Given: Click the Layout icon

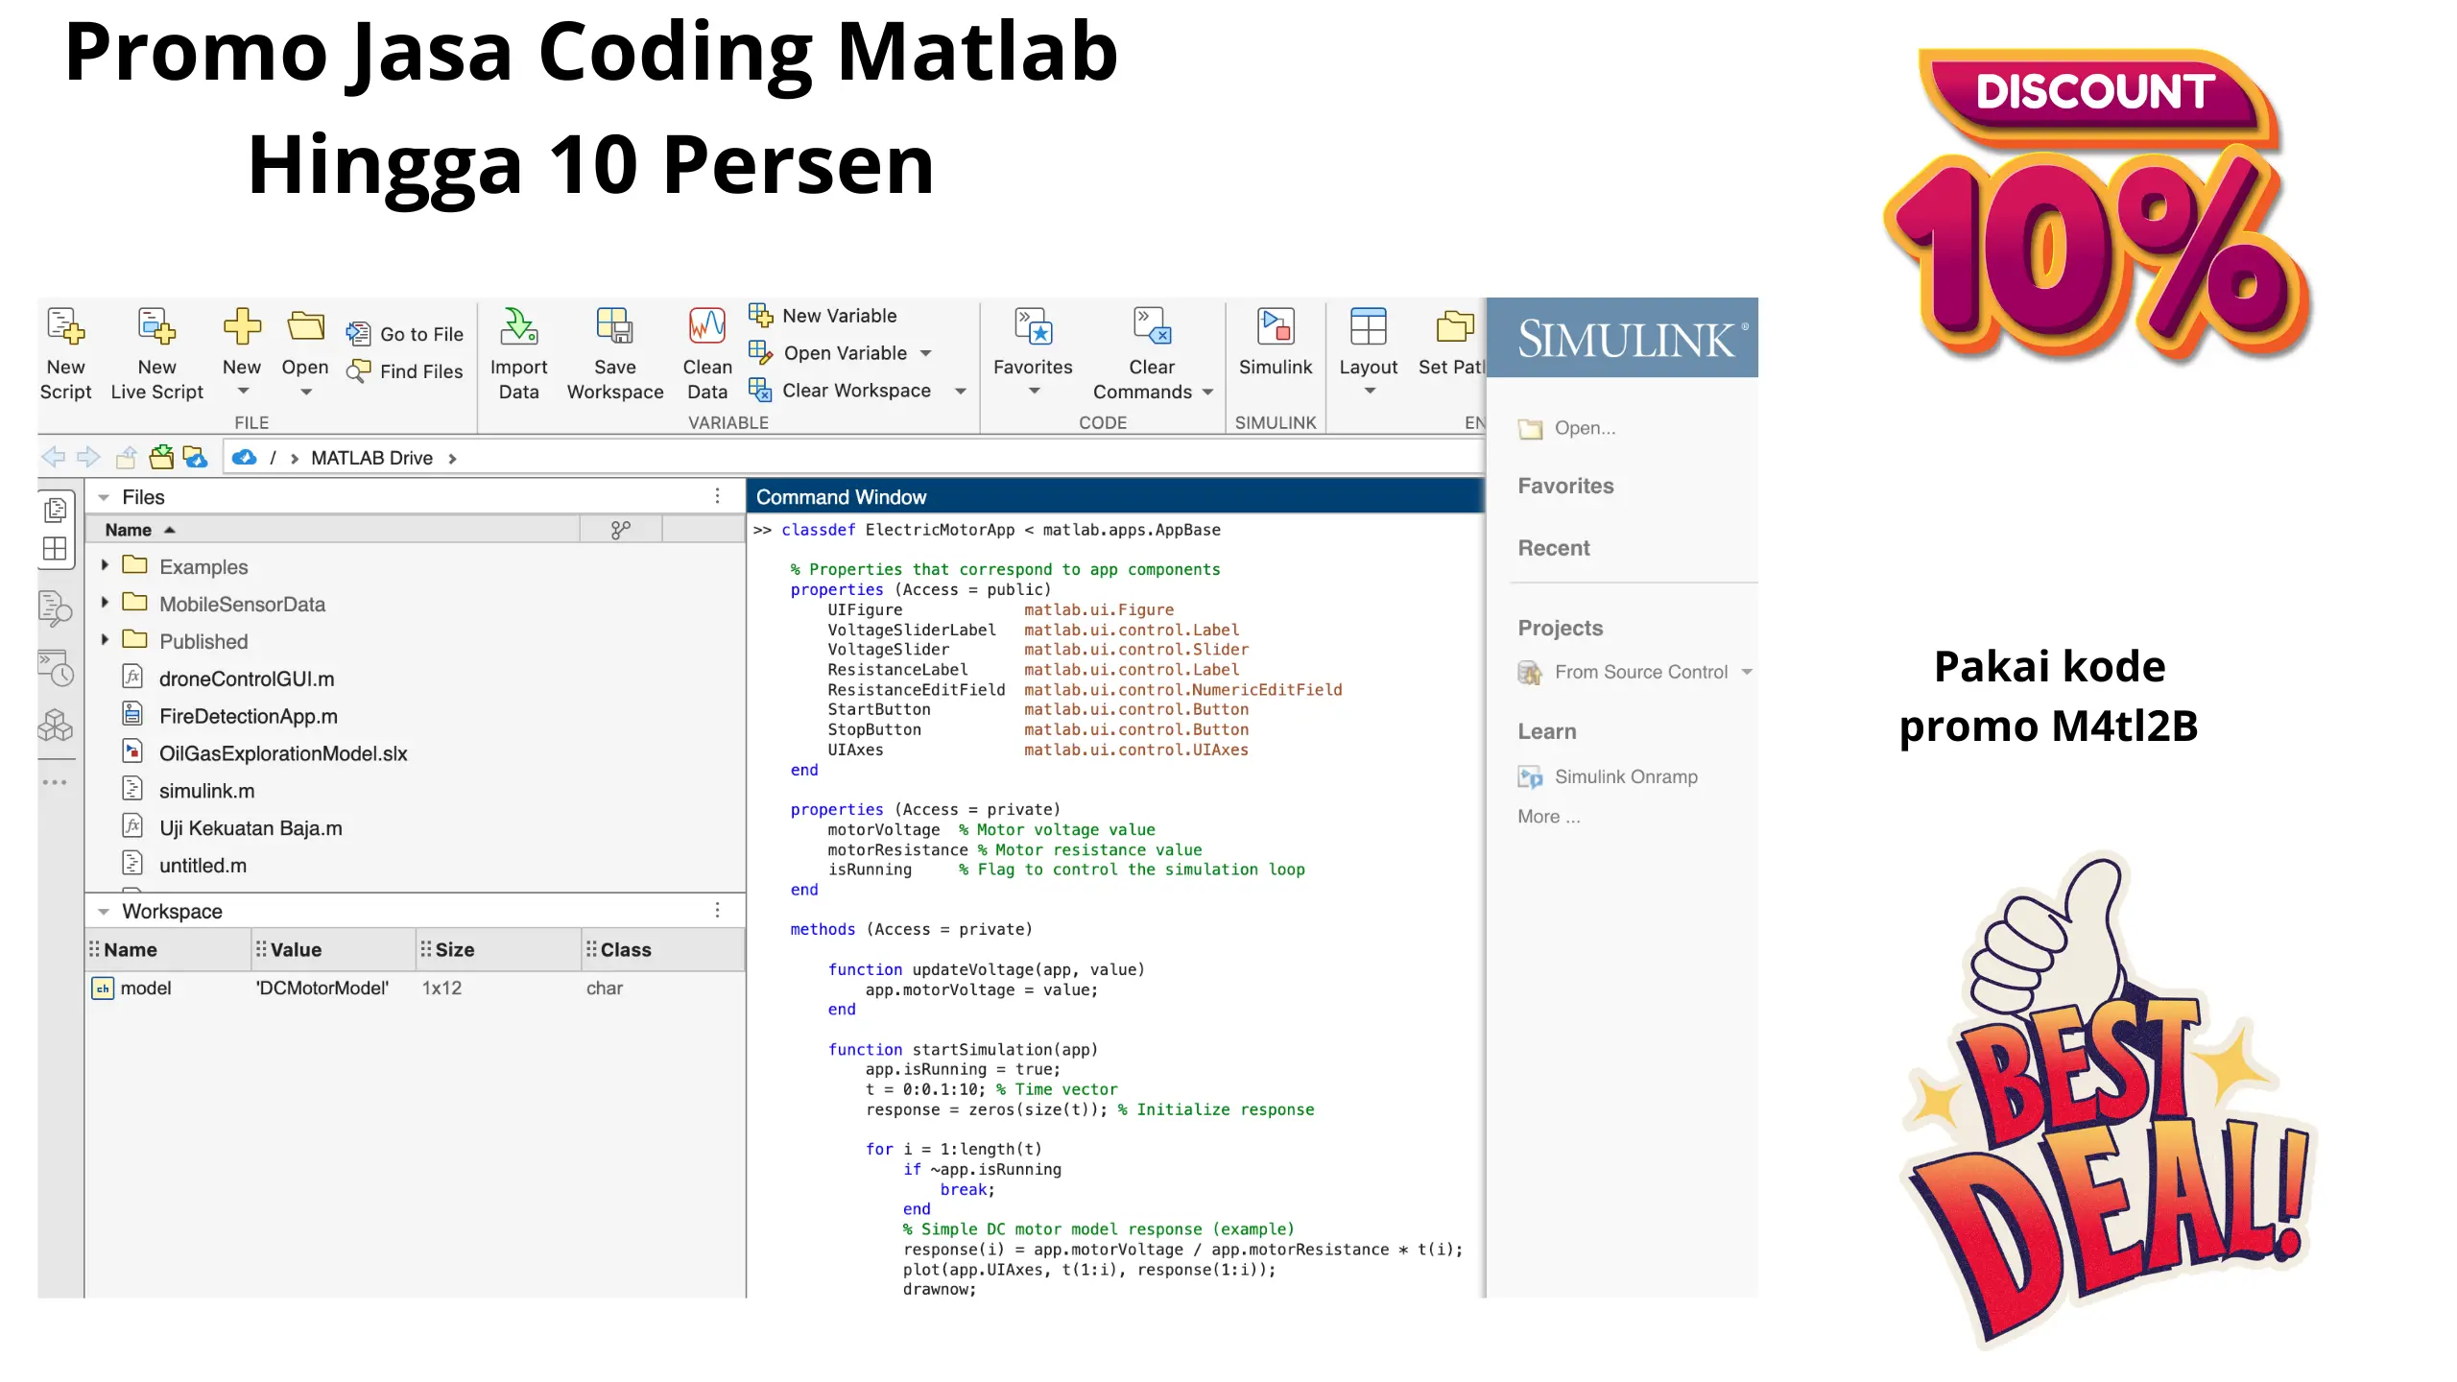Looking at the screenshot, I should 1368,326.
